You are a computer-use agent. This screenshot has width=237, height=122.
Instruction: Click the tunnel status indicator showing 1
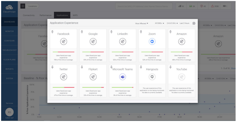[225, 6]
